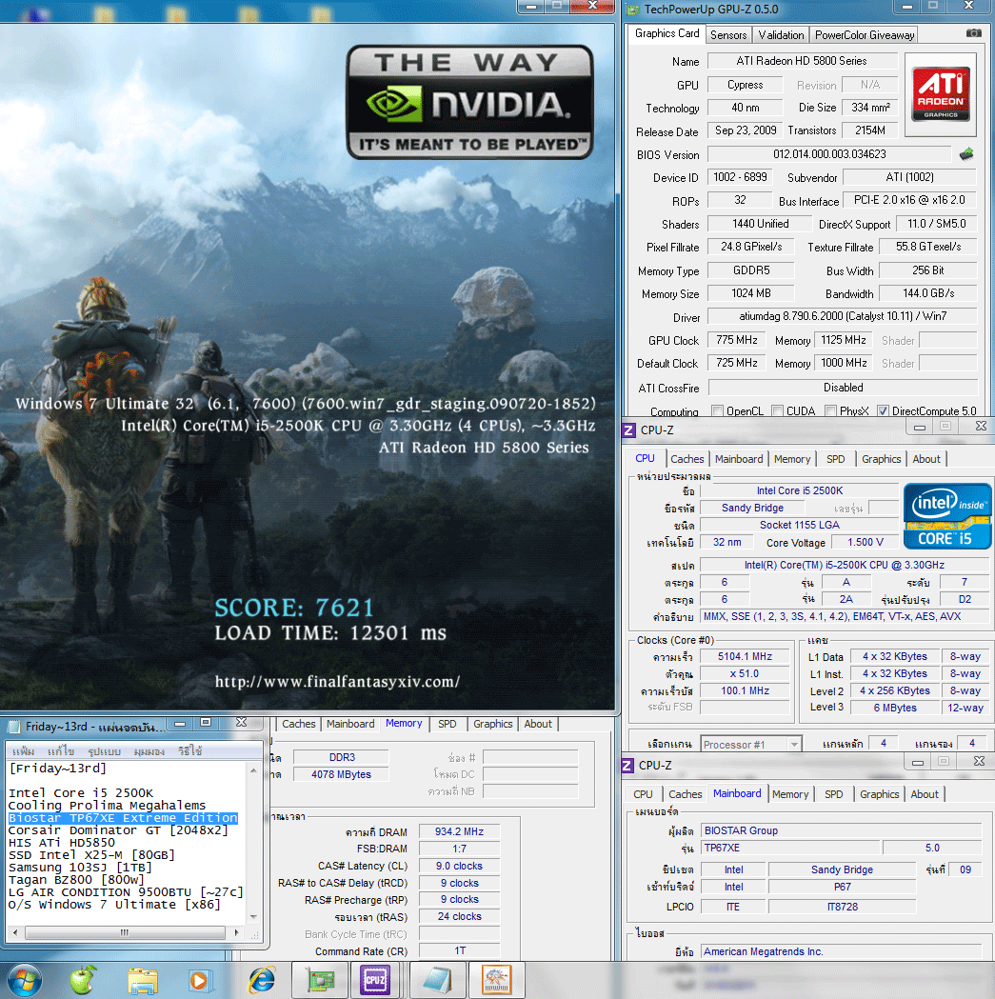Open the รูปแบบ (Format) menu in Notepad
Screen dimensions: 995x999
click(x=103, y=751)
